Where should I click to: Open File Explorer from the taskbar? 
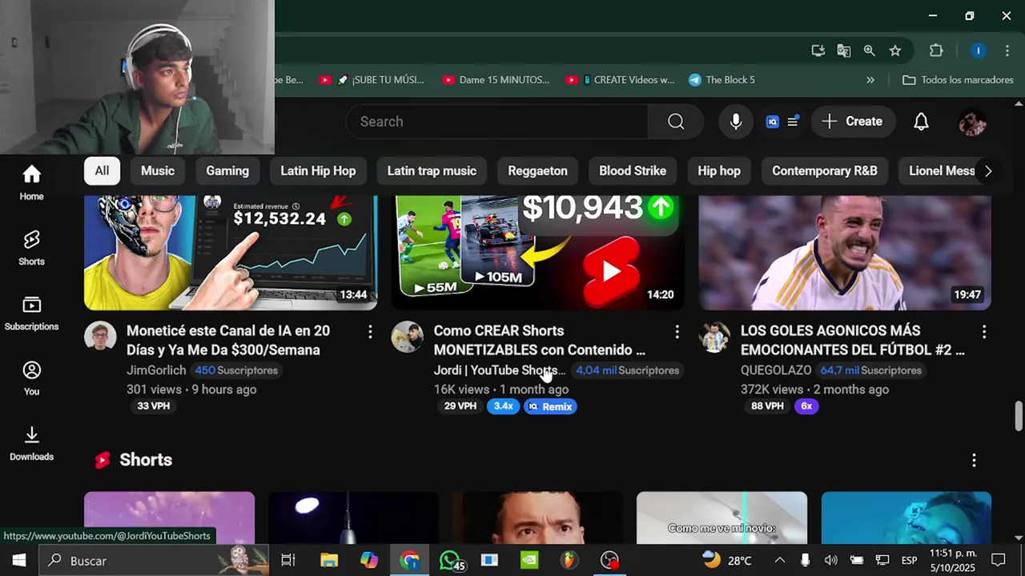coord(329,561)
